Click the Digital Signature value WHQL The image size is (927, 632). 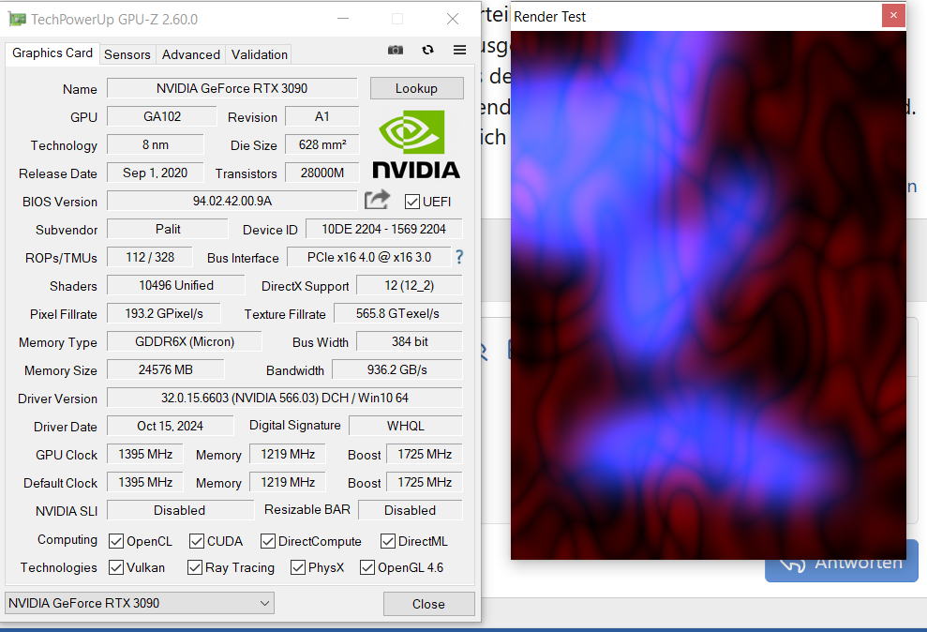pos(406,426)
